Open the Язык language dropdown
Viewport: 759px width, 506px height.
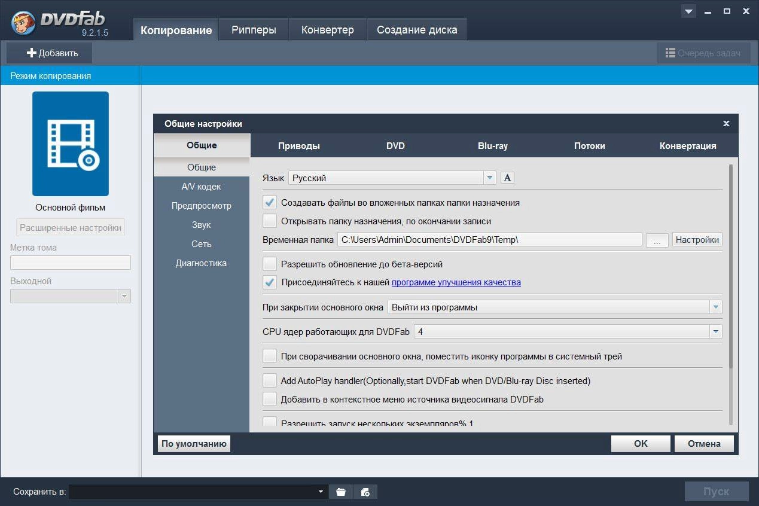pos(392,178)
